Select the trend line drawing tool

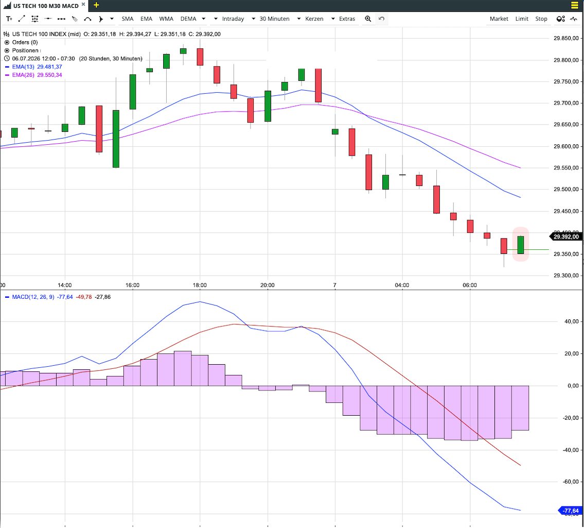pos(22,19)
